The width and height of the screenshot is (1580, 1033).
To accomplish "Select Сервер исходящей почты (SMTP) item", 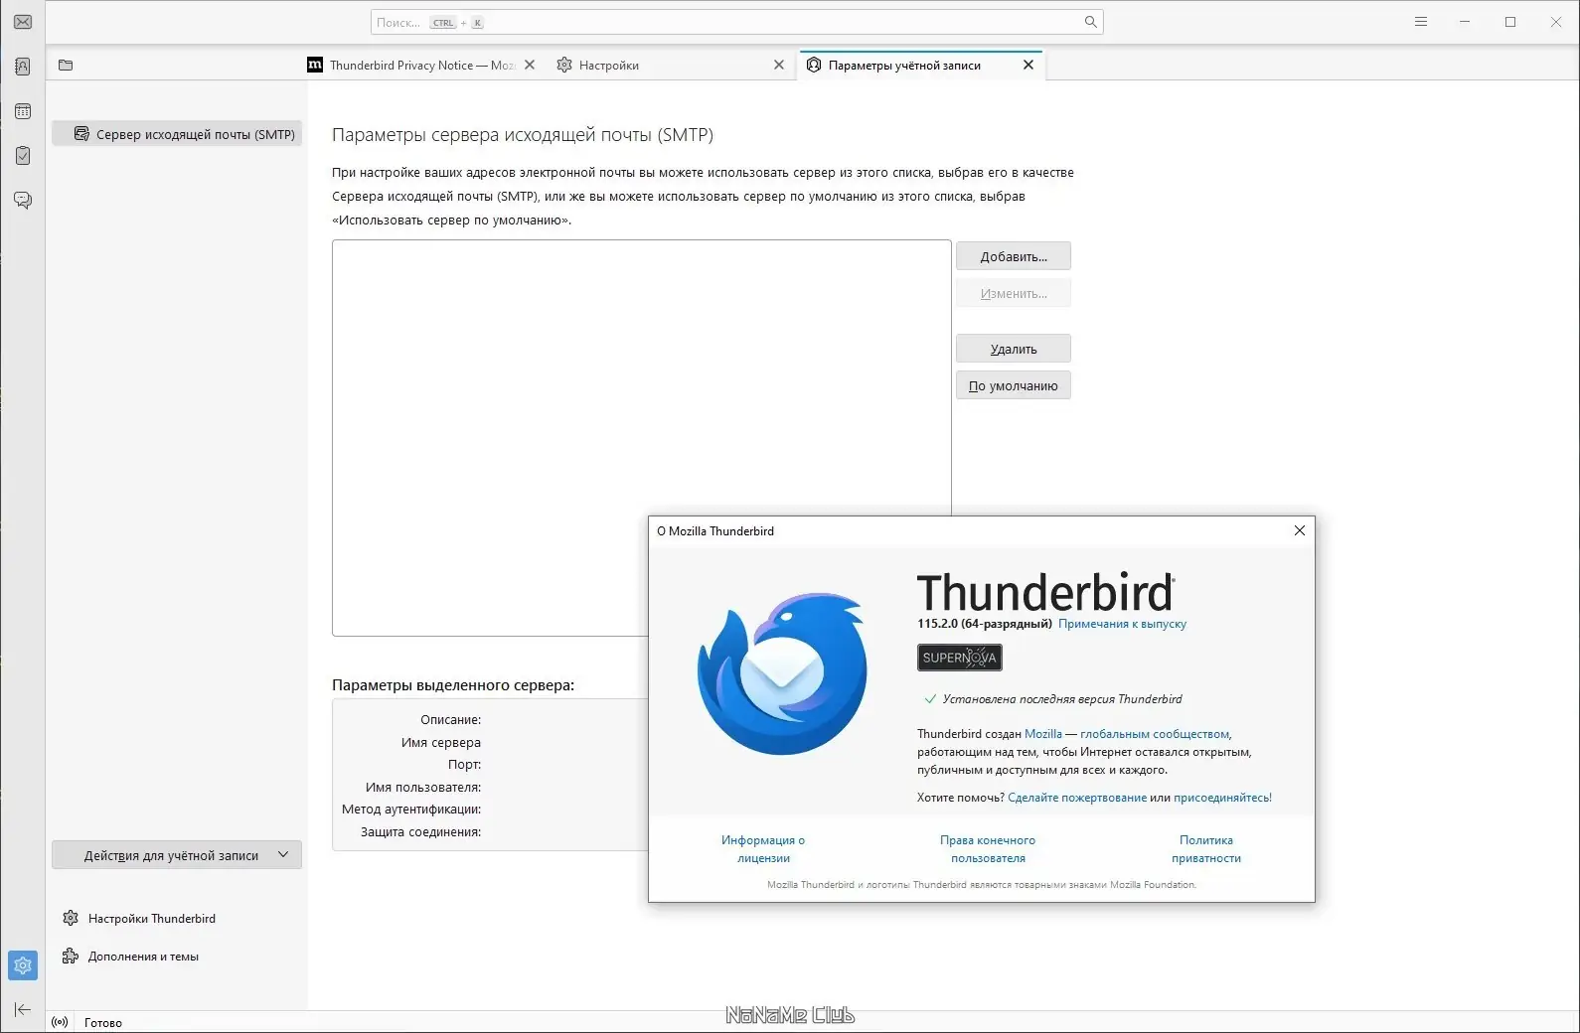I will [177, 134].
